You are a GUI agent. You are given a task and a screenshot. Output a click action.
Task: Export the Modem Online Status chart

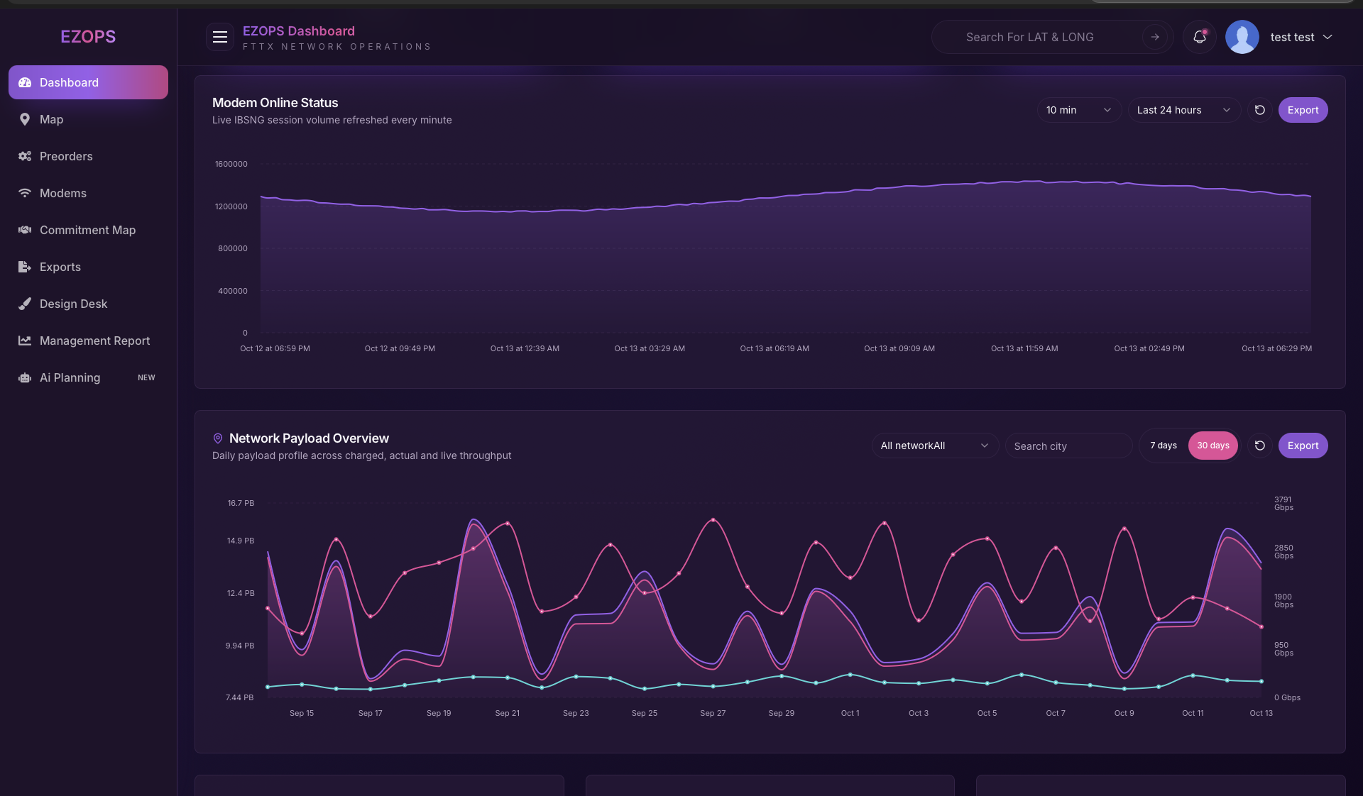1303,110
